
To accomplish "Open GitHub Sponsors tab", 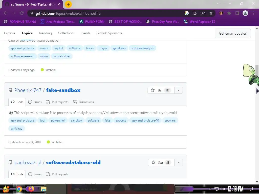I will click(x=109, y=33).
